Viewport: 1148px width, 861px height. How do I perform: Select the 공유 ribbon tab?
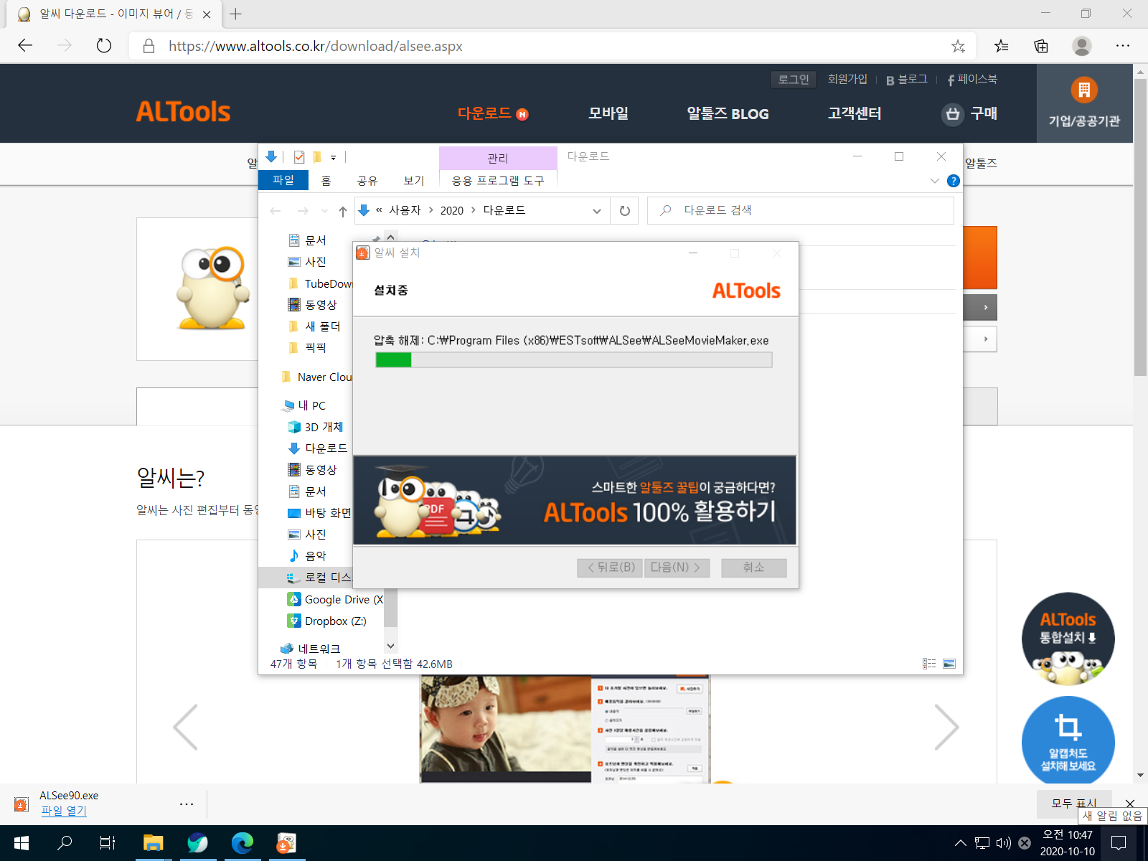point(367,180)
